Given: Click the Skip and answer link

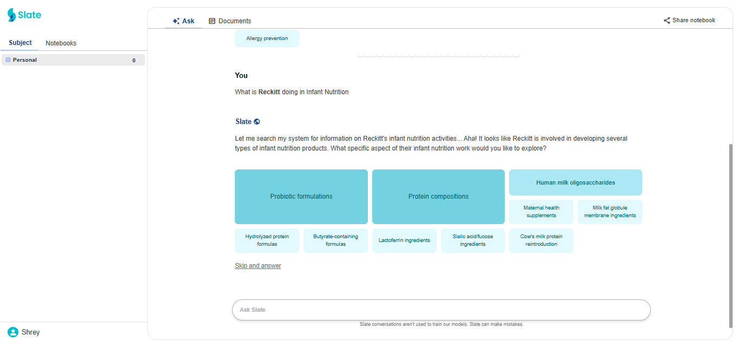Looking at the screenshot, I should click(258, 266).
